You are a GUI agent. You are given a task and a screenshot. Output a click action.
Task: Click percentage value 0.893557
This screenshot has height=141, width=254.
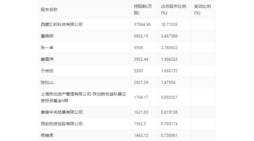[169, 97]
